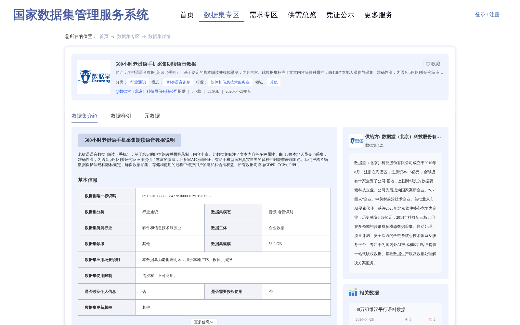The height and width of the screenshot is (325, 520).
Task: Click the 软件和信息技术服务业 industry tag
Action: pyautogui.click(x=230, y=82)
